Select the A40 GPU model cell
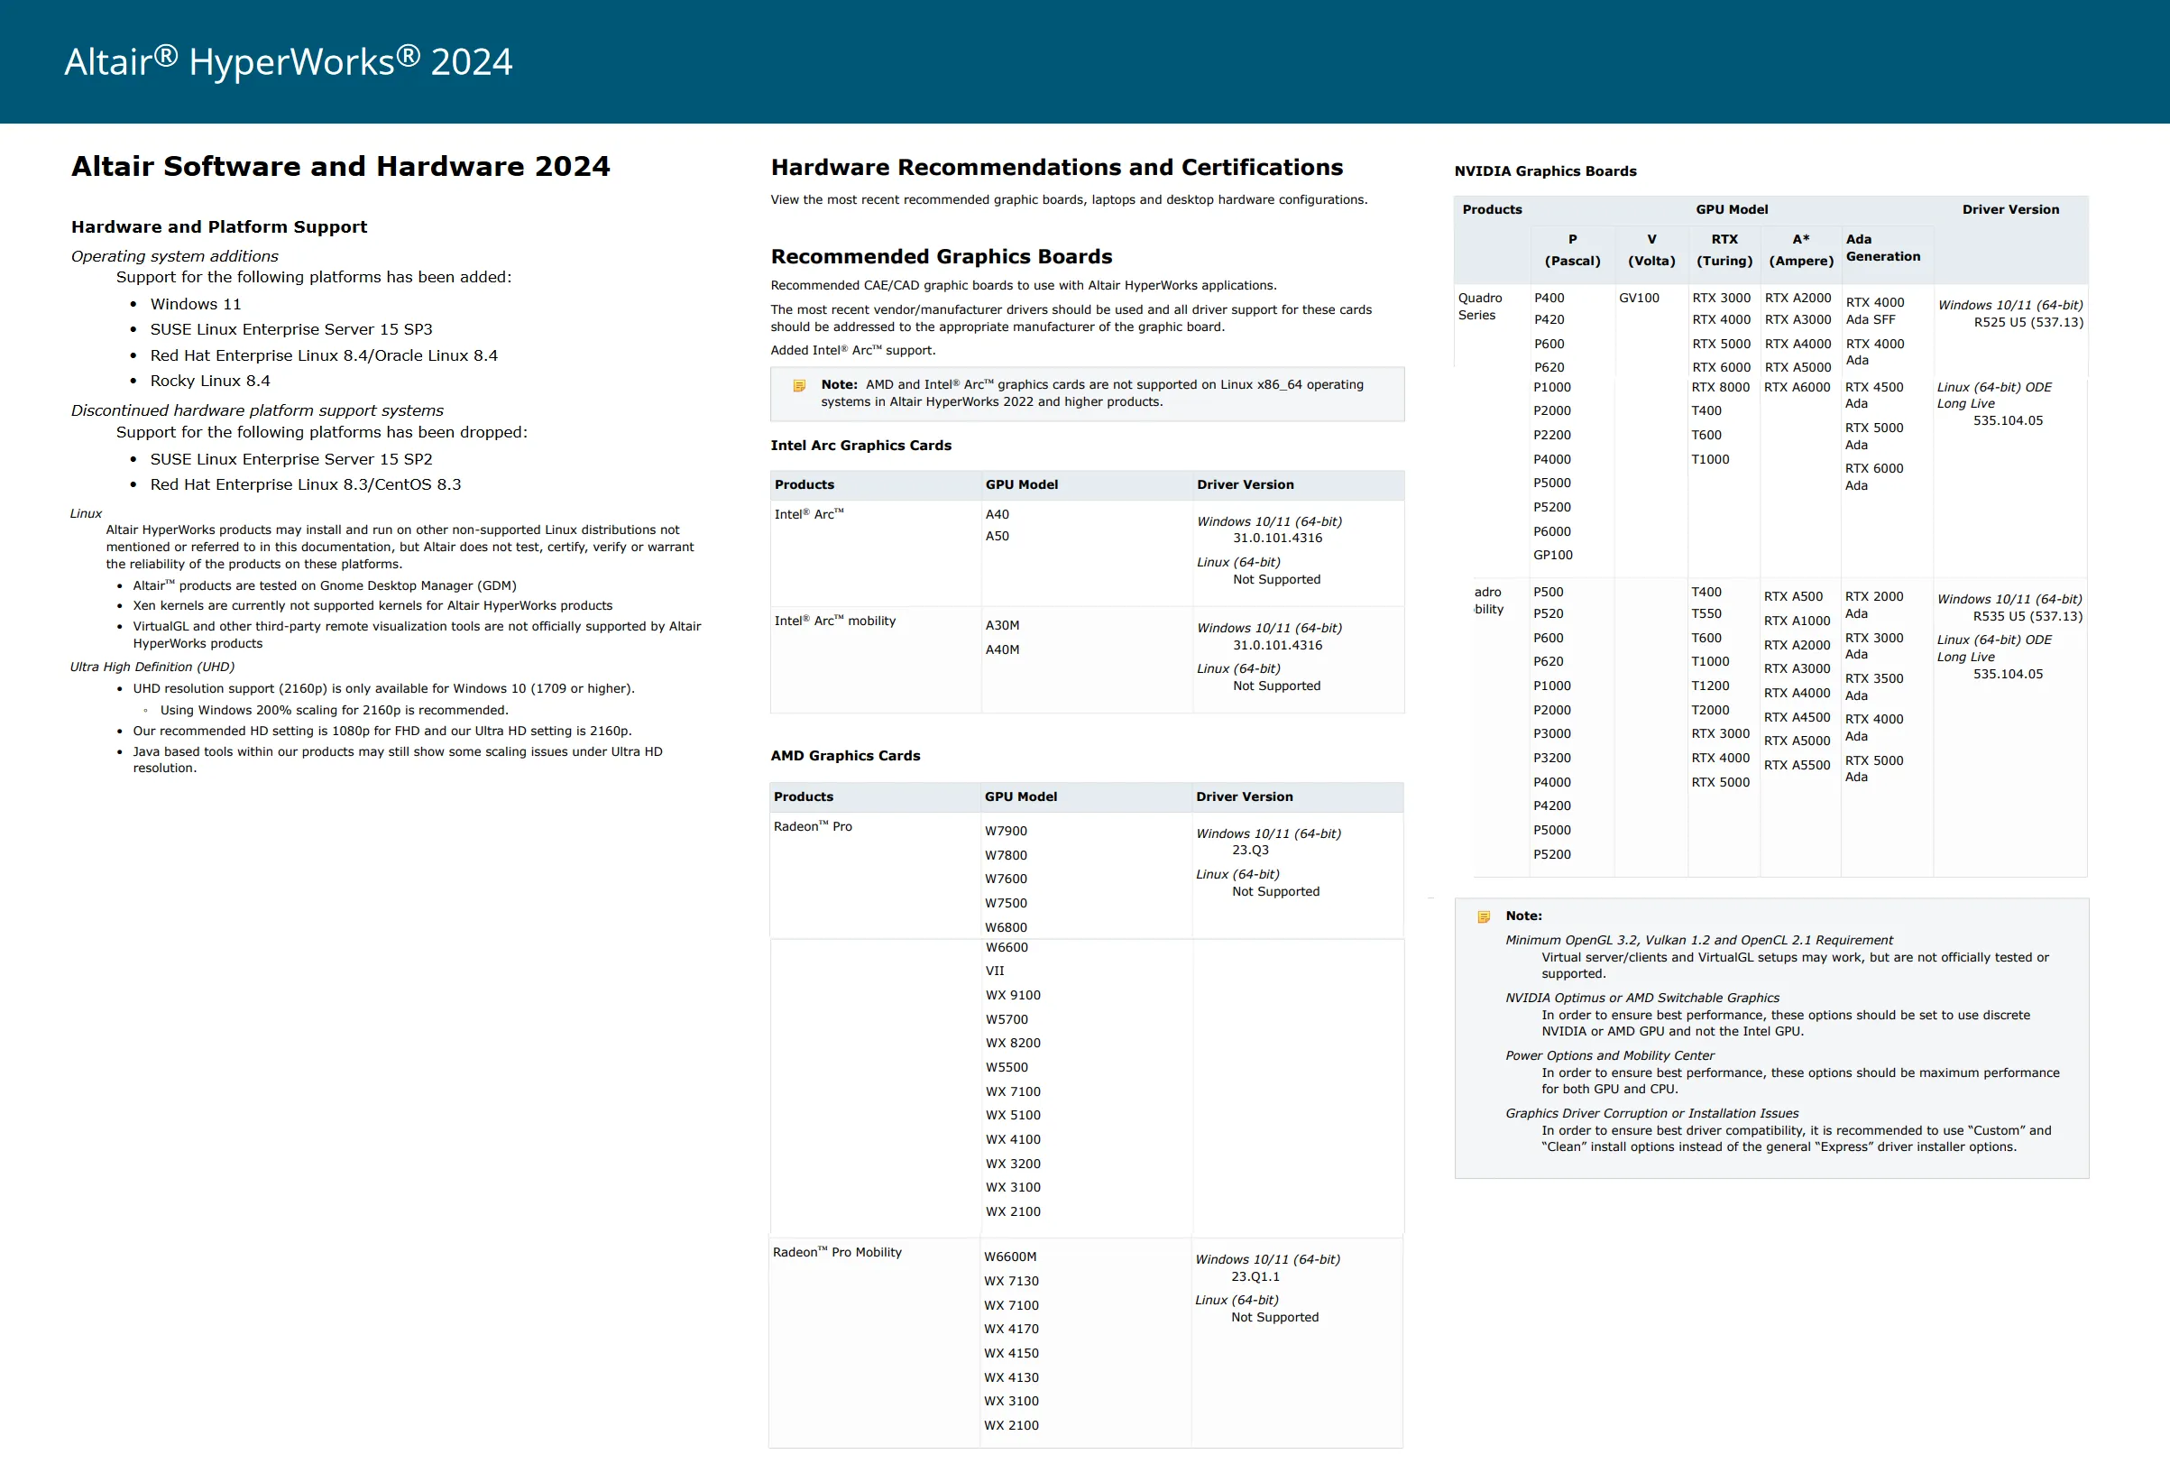 (998, 514)
